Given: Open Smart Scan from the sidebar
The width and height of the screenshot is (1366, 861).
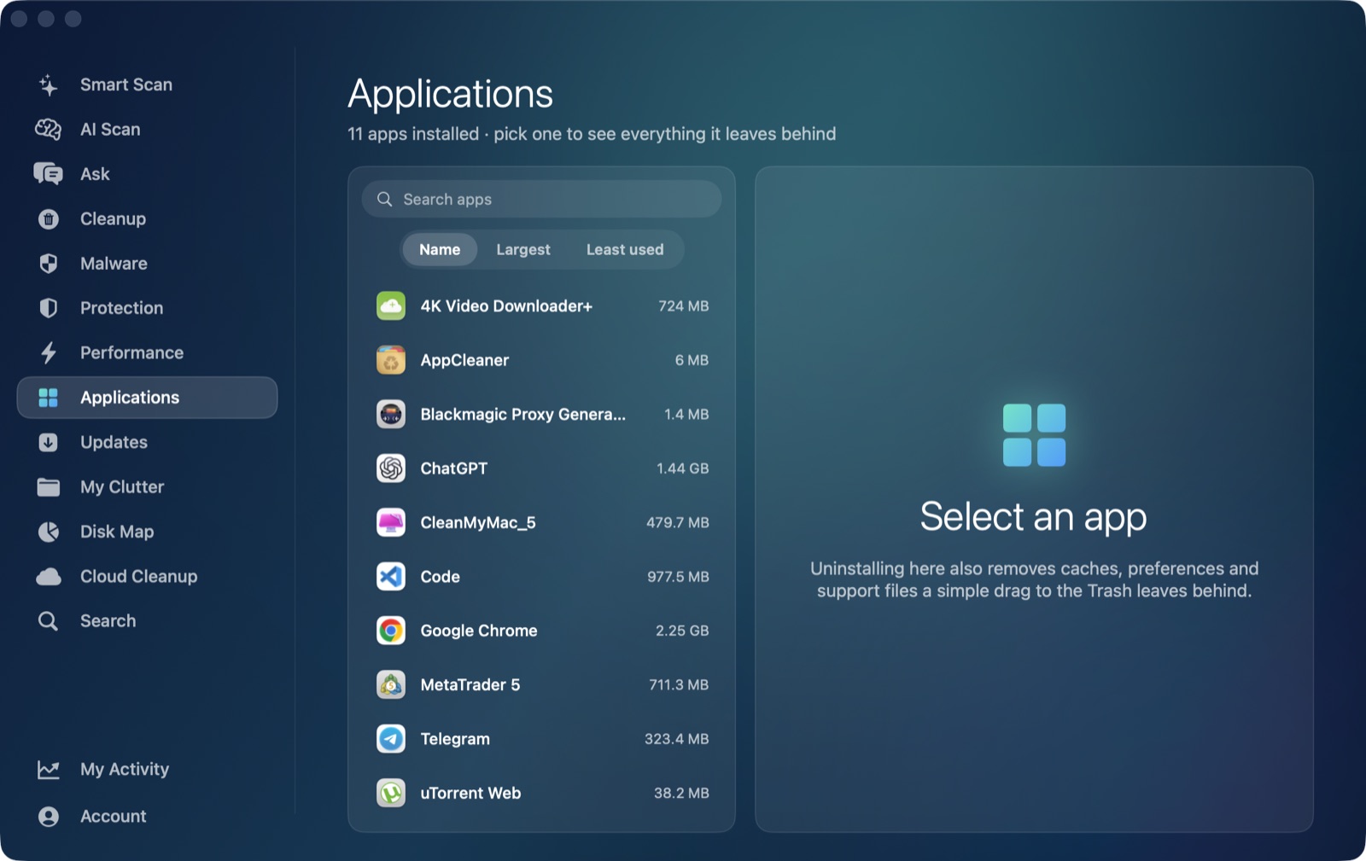Looking at the screenshot, I should tap(126, 84).
